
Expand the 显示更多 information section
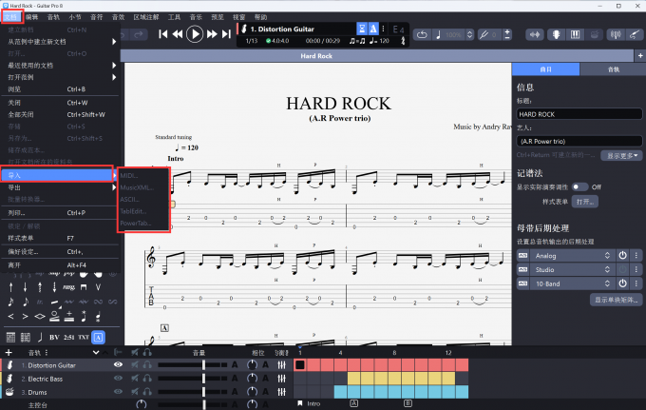[617, 155]
